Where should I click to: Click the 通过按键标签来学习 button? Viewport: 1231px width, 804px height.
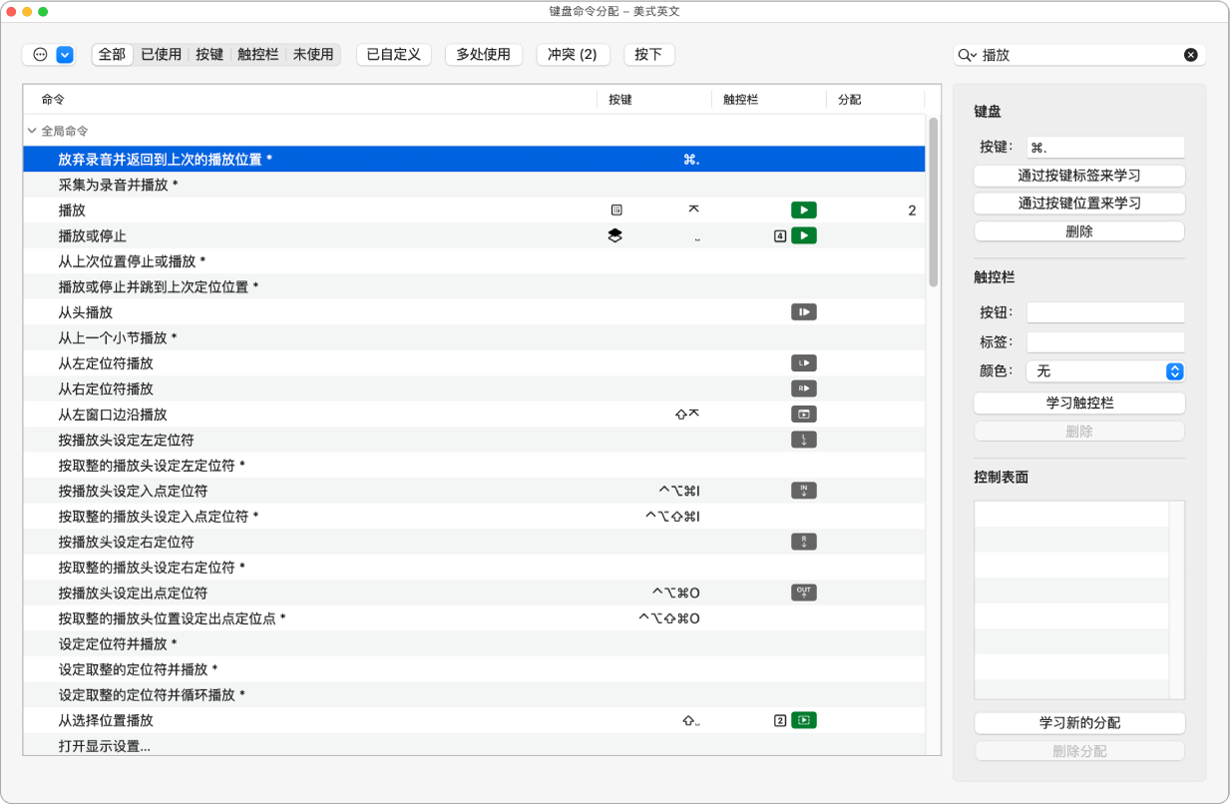[x=1078, y=176]
